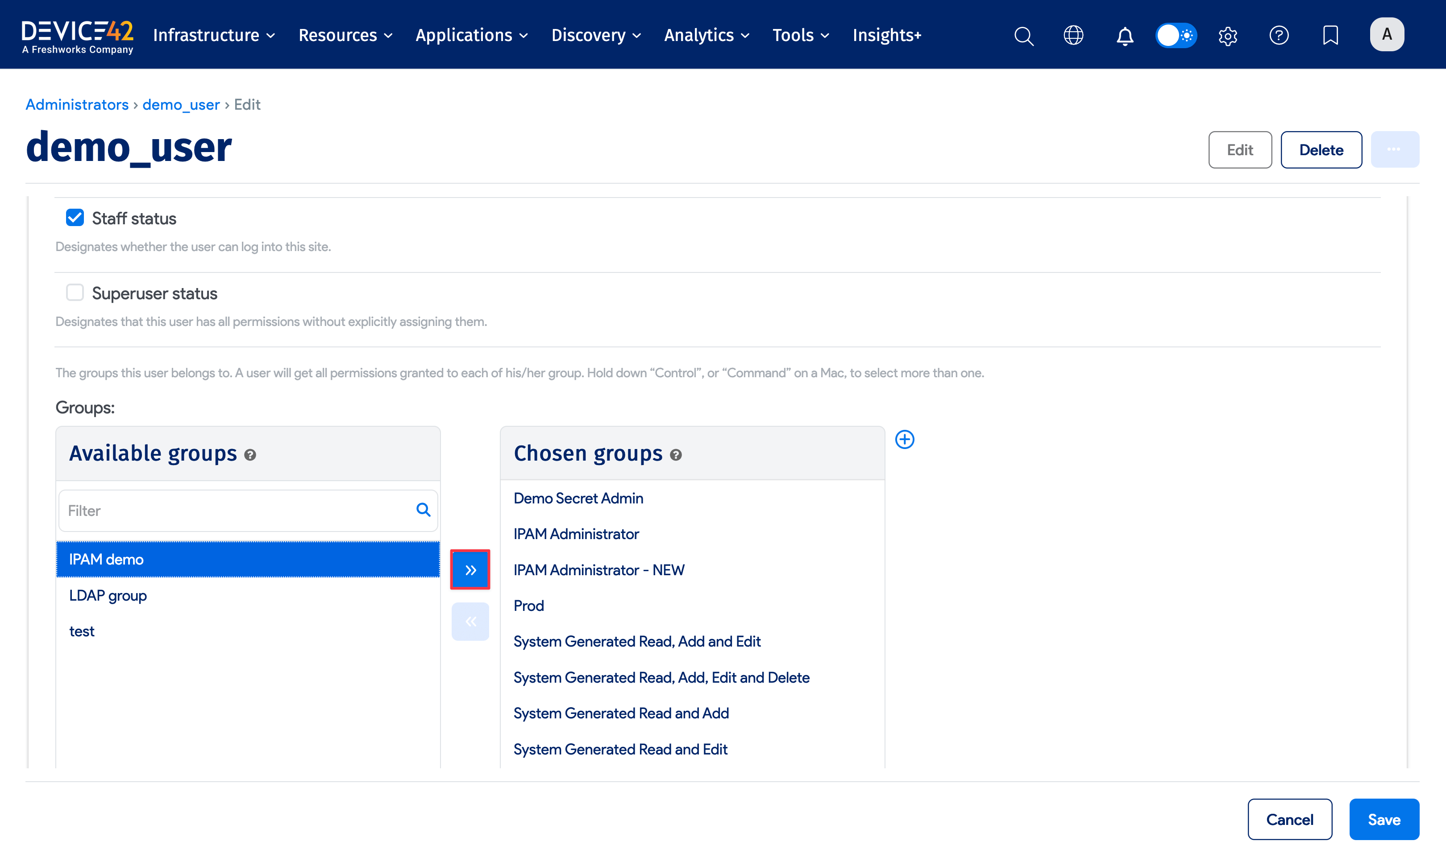Toggle the light/dark theme switch
The height and width of the screenshot is (849, 1446).
point(1176,36)
